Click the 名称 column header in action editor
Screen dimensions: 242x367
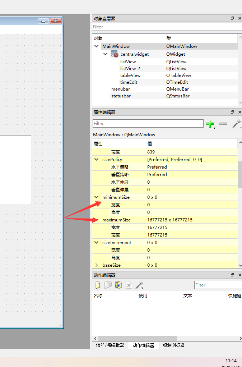tap(114, 296)
